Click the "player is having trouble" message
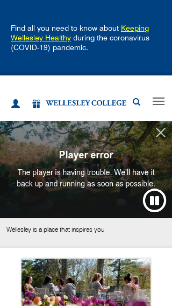Viewport: 172px width, 306px height. point(86,178)
